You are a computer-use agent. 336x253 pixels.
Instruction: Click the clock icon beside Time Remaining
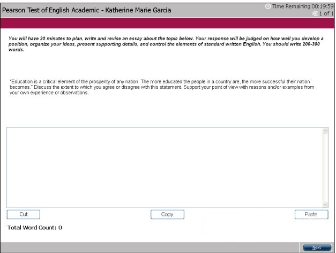[x=267, y=6]
